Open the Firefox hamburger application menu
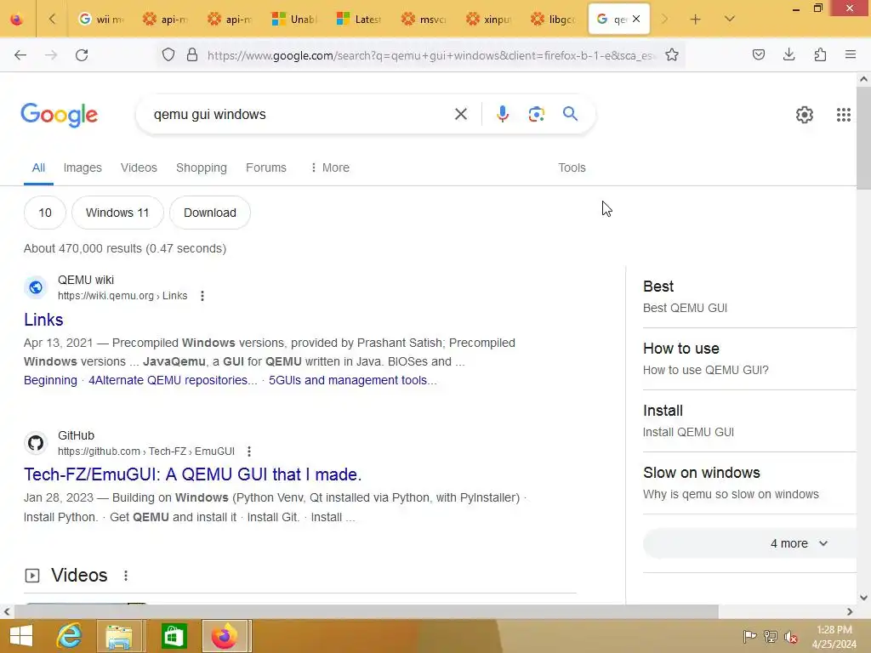This screenshot has height=653, width=871. (x=851, y=54)
